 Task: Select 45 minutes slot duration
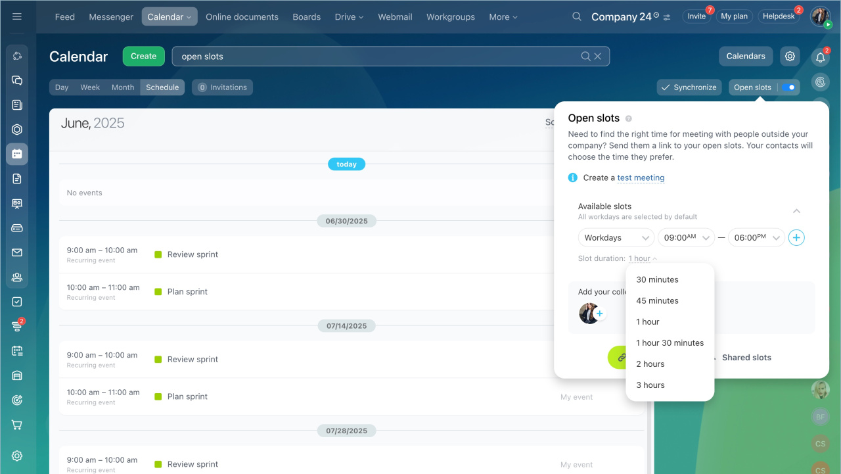[657, 300]
